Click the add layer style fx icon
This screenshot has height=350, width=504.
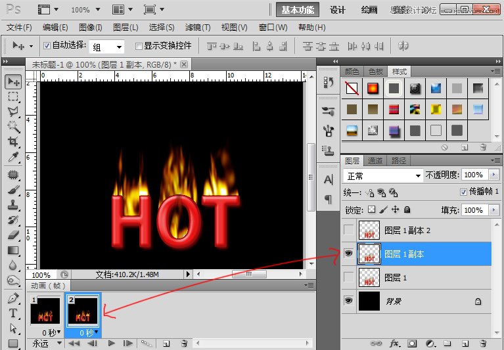click(395, 343)
